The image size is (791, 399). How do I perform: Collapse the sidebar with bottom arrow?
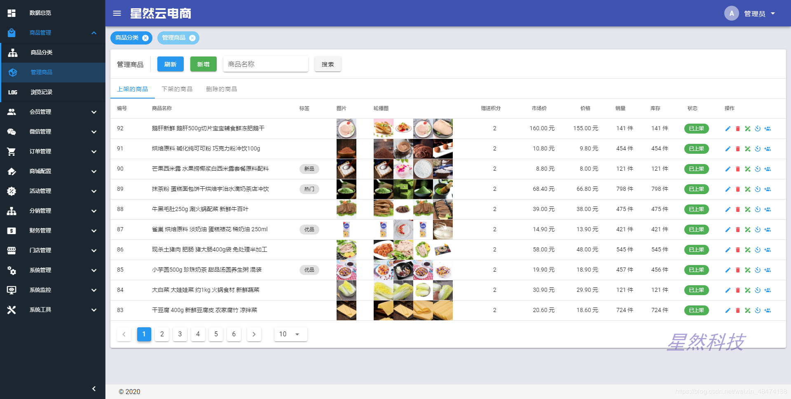[94, 388]
